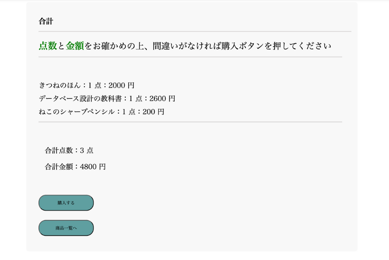Select the きつねのほん item name

pos(60,85)
